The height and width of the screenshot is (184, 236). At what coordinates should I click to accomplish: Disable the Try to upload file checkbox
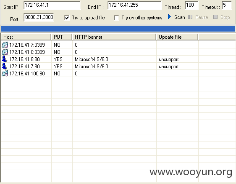coord(67,18)
